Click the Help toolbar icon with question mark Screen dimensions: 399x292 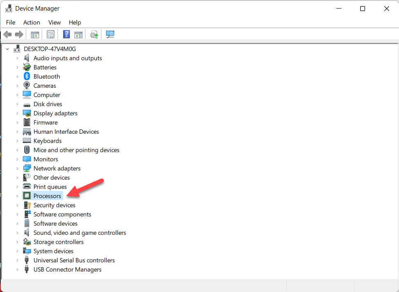[x=66, y=35]
